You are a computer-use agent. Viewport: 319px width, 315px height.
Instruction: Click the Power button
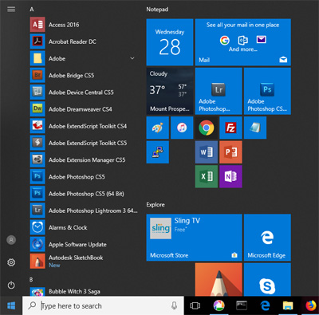(x=11, y=285)
